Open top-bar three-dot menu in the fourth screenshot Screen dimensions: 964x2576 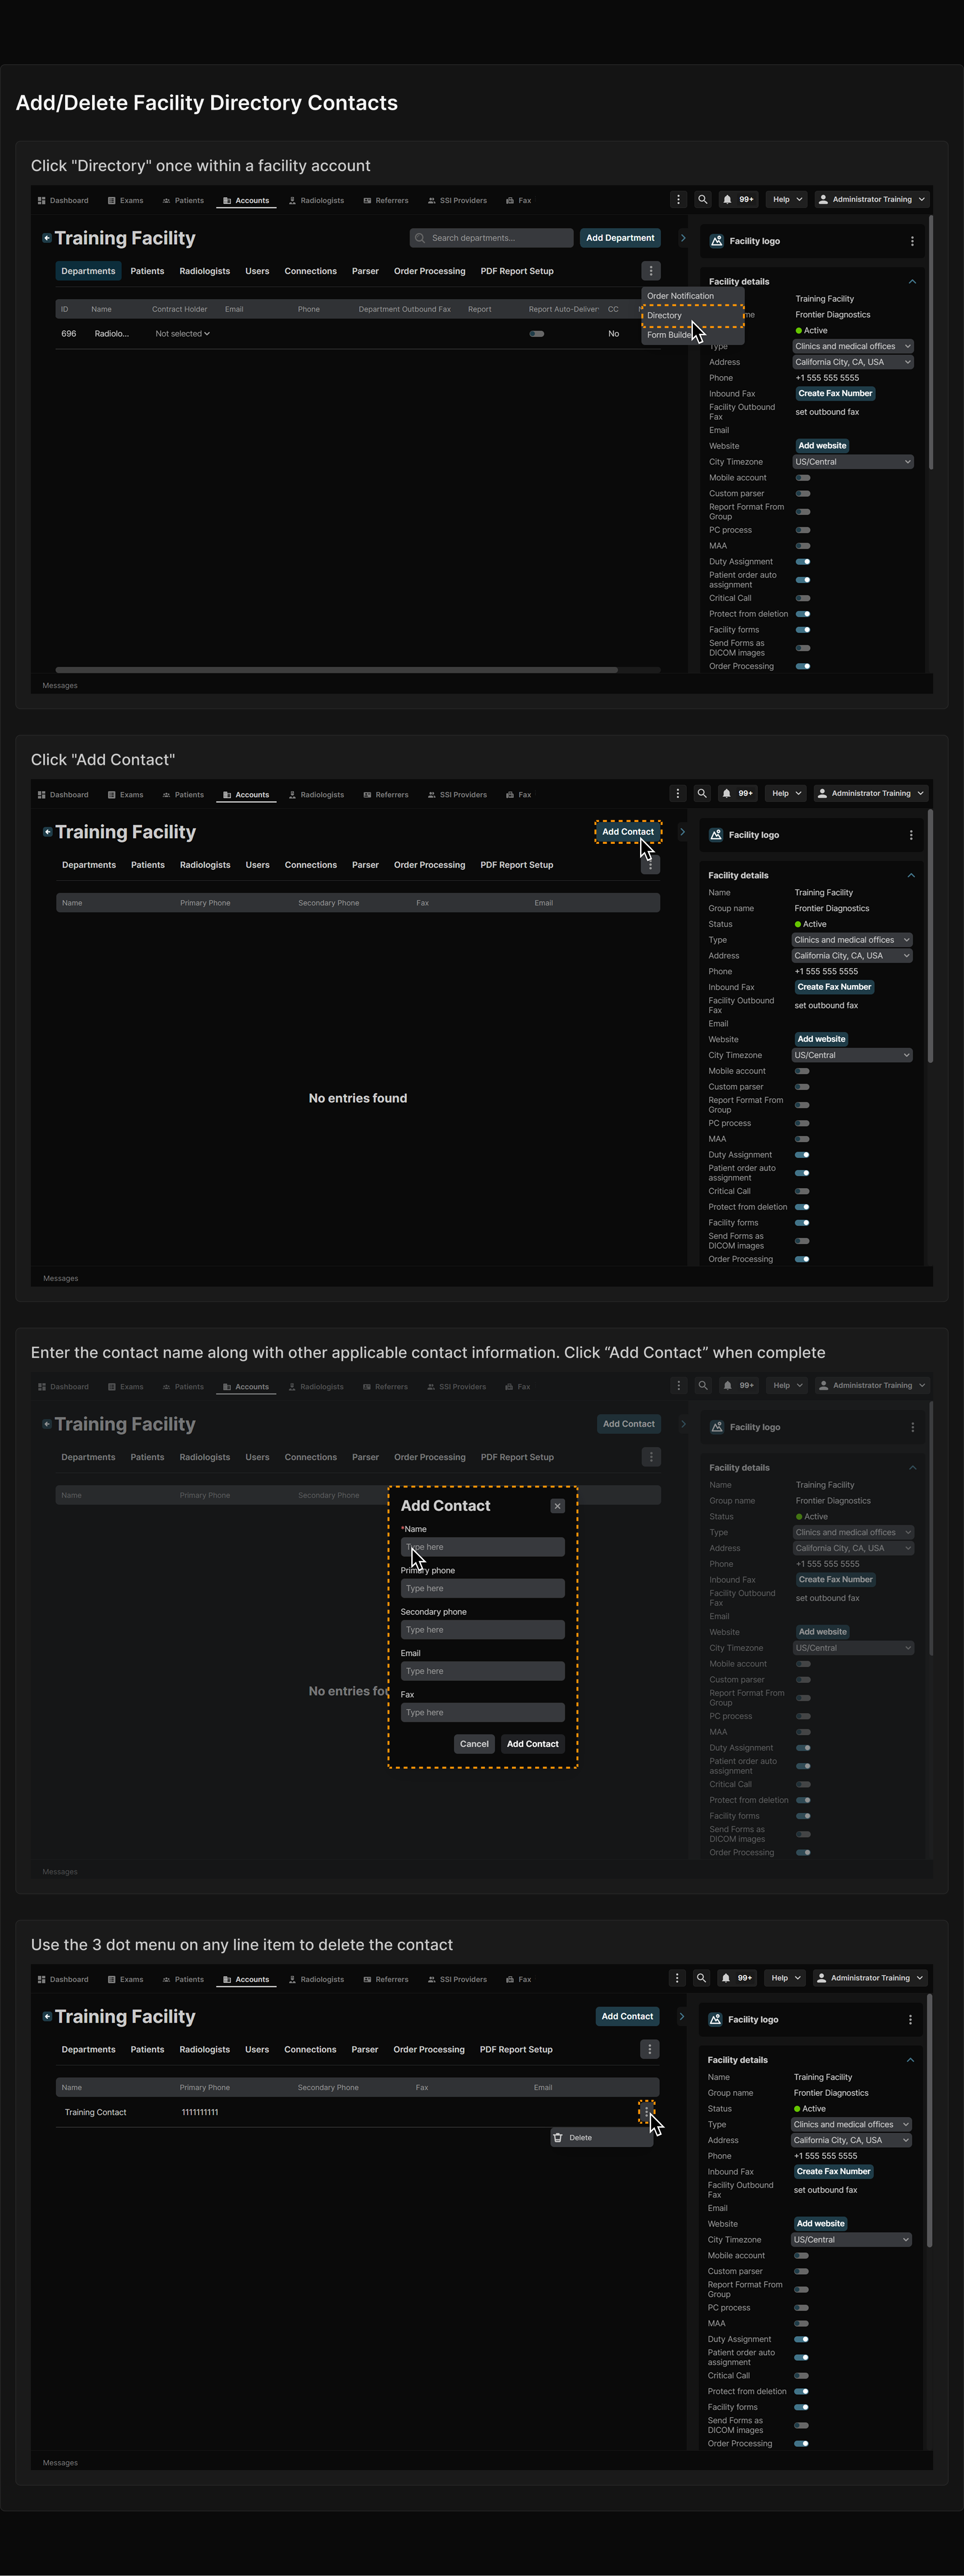(677, 1978)
